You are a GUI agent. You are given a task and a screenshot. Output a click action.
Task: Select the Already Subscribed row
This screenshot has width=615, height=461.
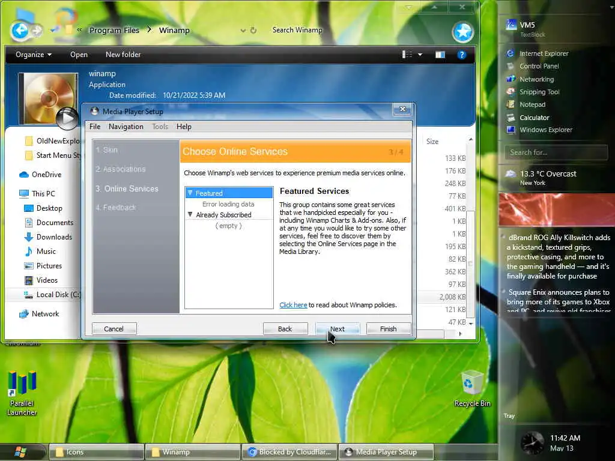click(x=229, y=215)
